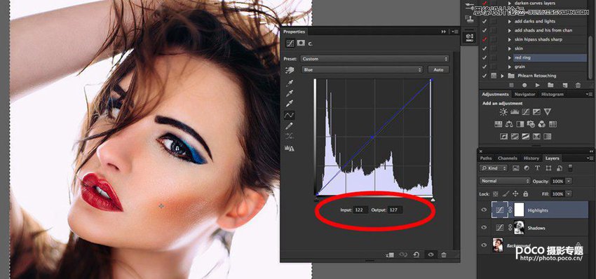The image size is (596, 279).
Task: Add a Color Lookup adjustment
Action: 553,124
